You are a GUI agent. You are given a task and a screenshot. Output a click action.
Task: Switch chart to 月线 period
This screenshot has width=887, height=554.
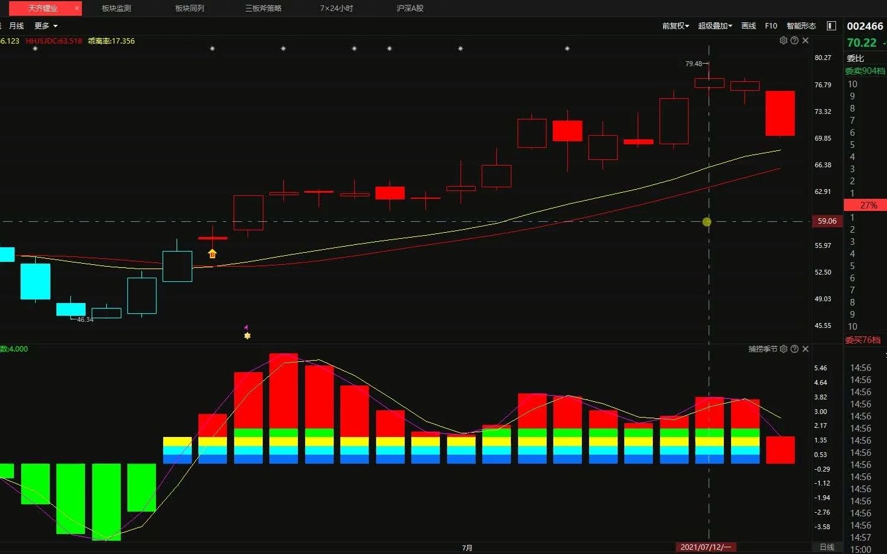16,26
